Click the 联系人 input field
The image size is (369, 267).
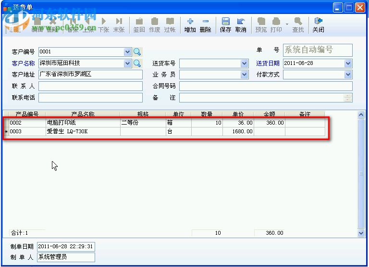click(x=91, y=86)
